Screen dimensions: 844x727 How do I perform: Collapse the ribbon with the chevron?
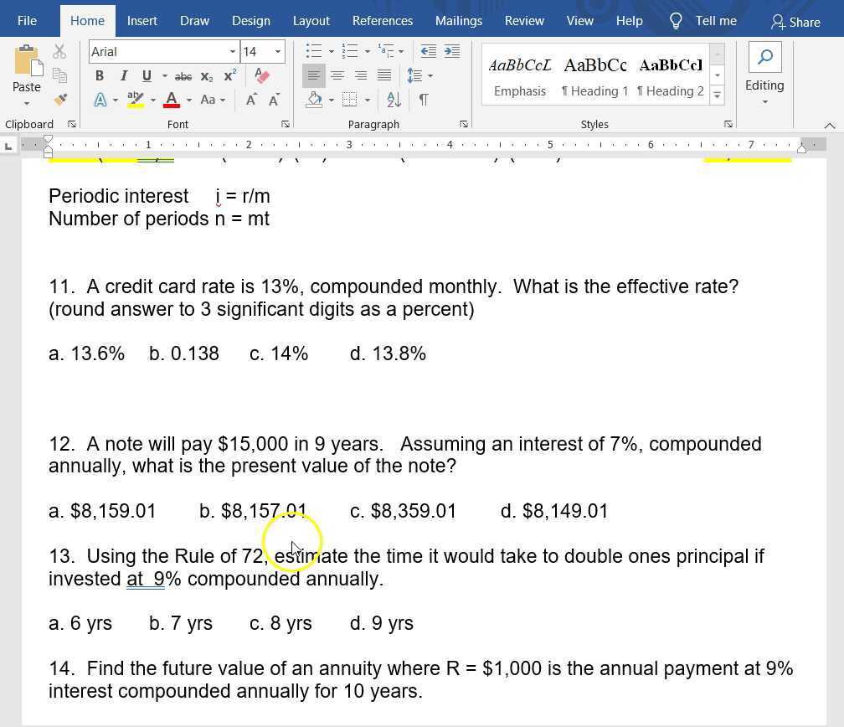[830, 126]
